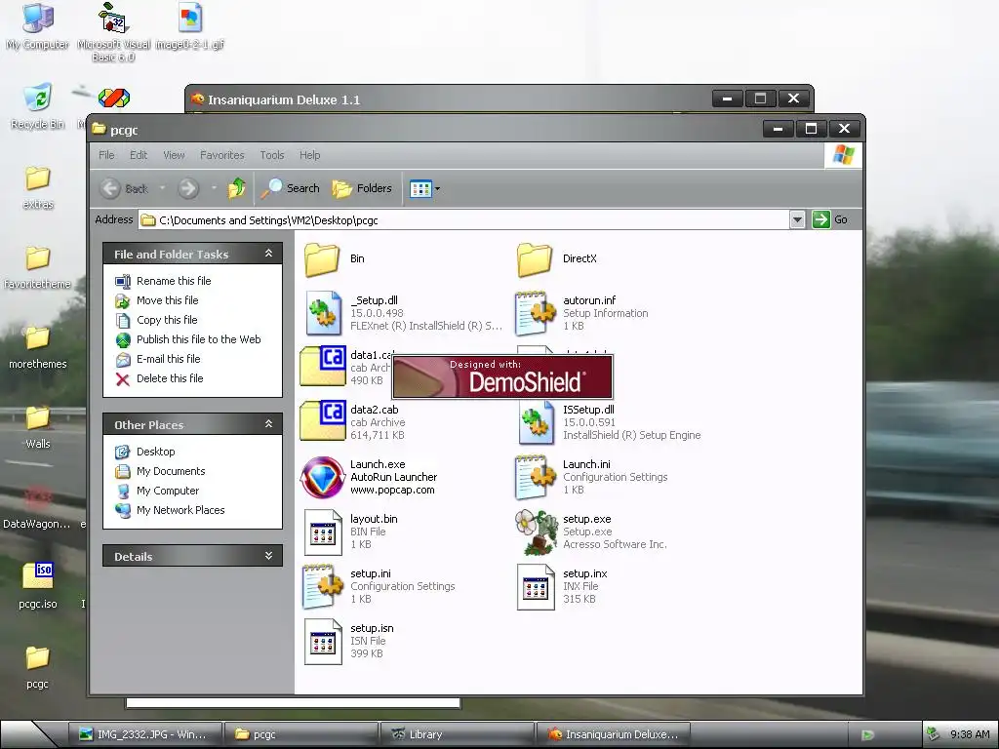Viewport: 999px width, 749px height.
Task: Select the Launch.exe gem icon
Action: 322,477
